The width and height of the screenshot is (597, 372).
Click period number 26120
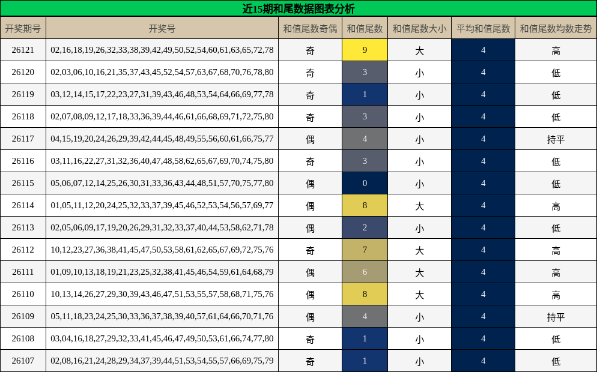click(23, 72)
